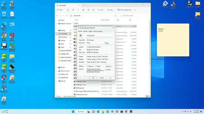Click the Delete trash icon in Explorer toolbar
This screenshot has height=114, width=204.
click(93, 10)
